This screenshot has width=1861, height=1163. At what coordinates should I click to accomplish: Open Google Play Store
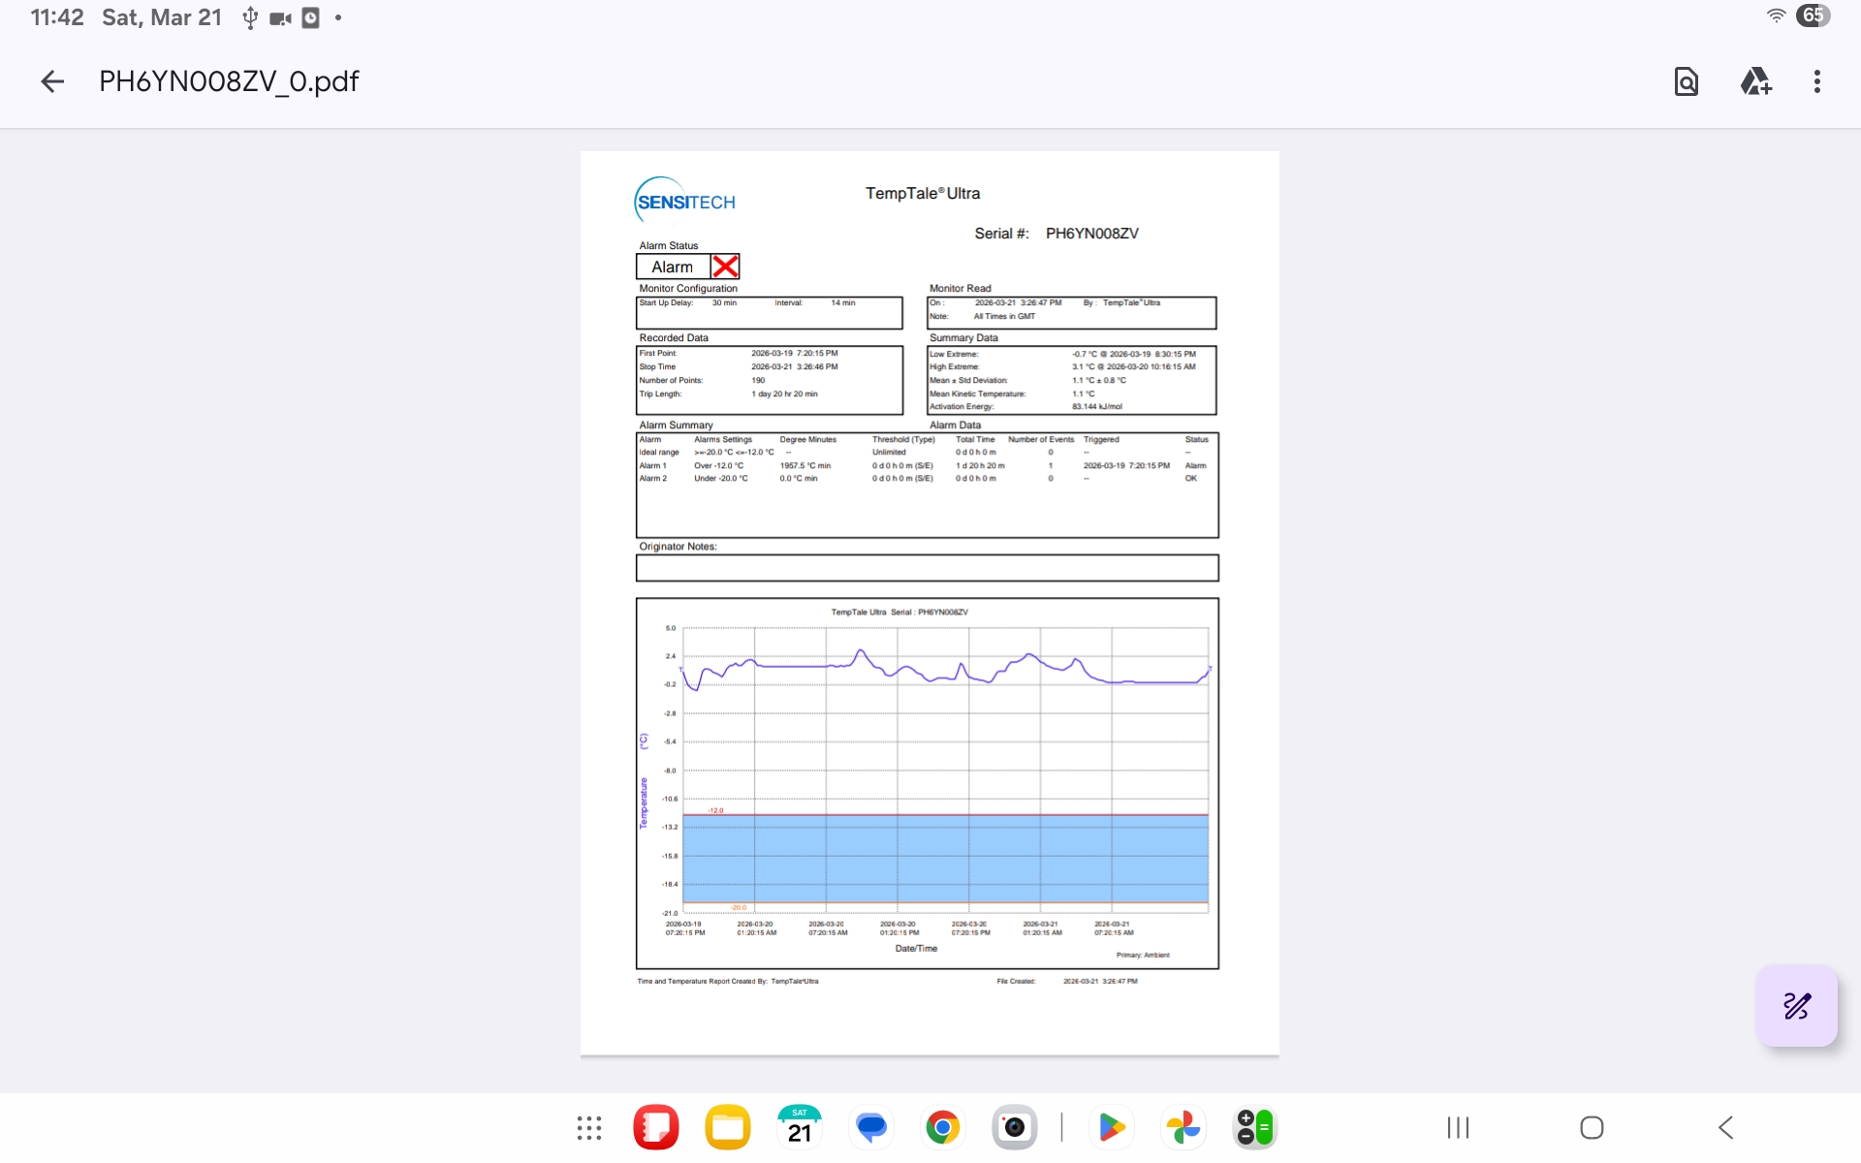(1112, 1128)
